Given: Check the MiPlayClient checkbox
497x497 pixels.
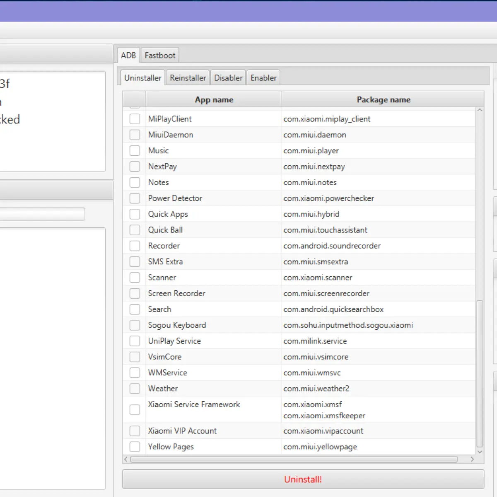Looking at the screenshot, I should coord(135,119).
